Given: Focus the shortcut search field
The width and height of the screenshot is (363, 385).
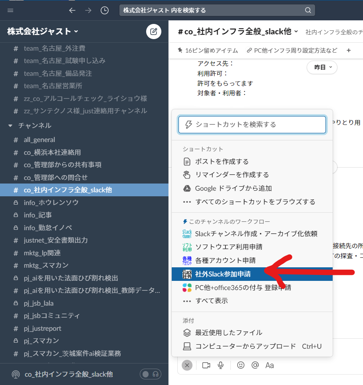Looking at the screenshot, I should click(252, 125).
